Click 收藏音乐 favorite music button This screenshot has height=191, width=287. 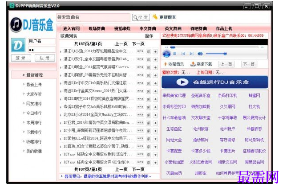pos(174,64)
